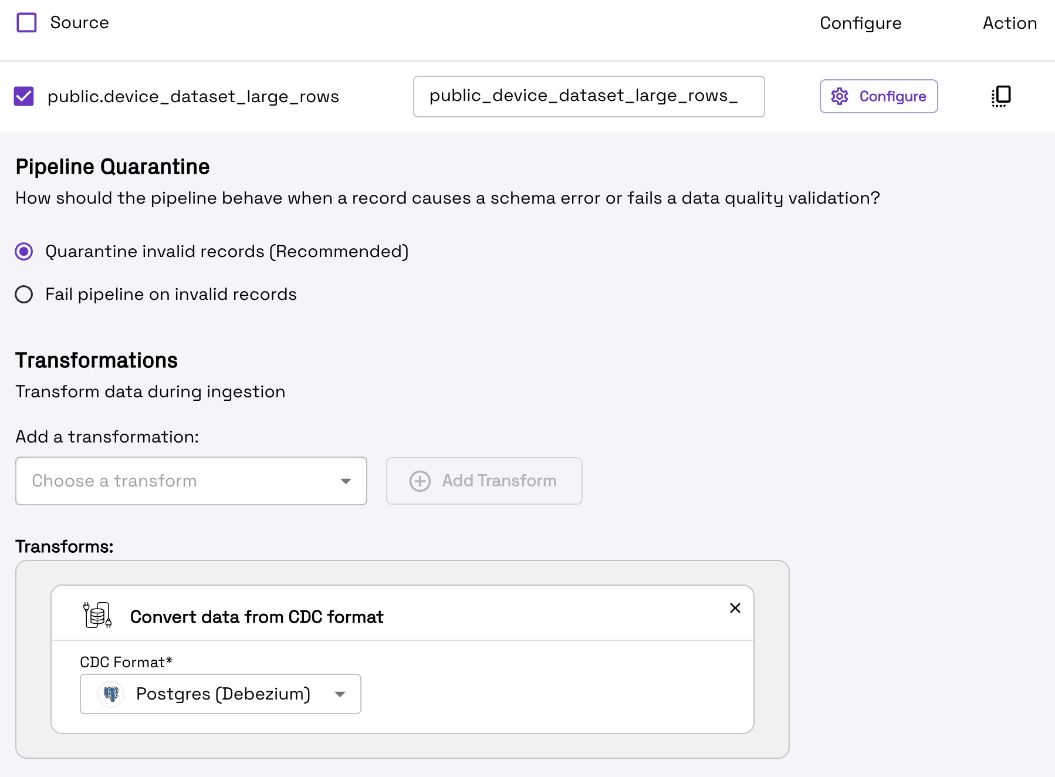
Task: Click the CDC database plug icon
Action: click(x=97, y=615)
